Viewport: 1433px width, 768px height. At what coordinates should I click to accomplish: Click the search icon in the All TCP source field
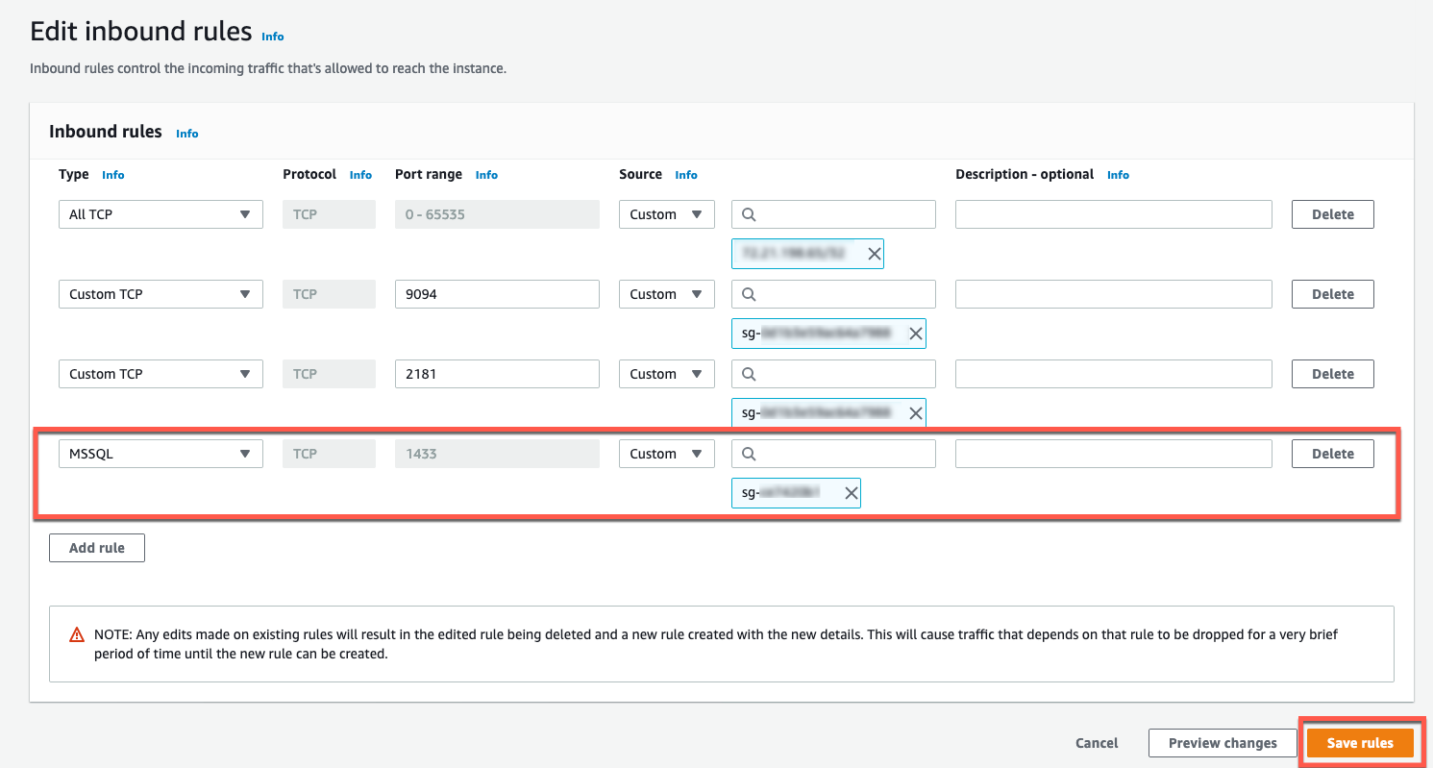point(750,214)
